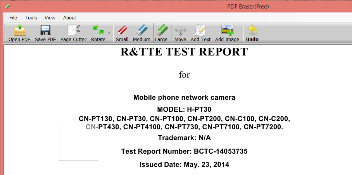Pick the Add Text tool
Viewport: 352px width, 175px height.
[201, 33]
